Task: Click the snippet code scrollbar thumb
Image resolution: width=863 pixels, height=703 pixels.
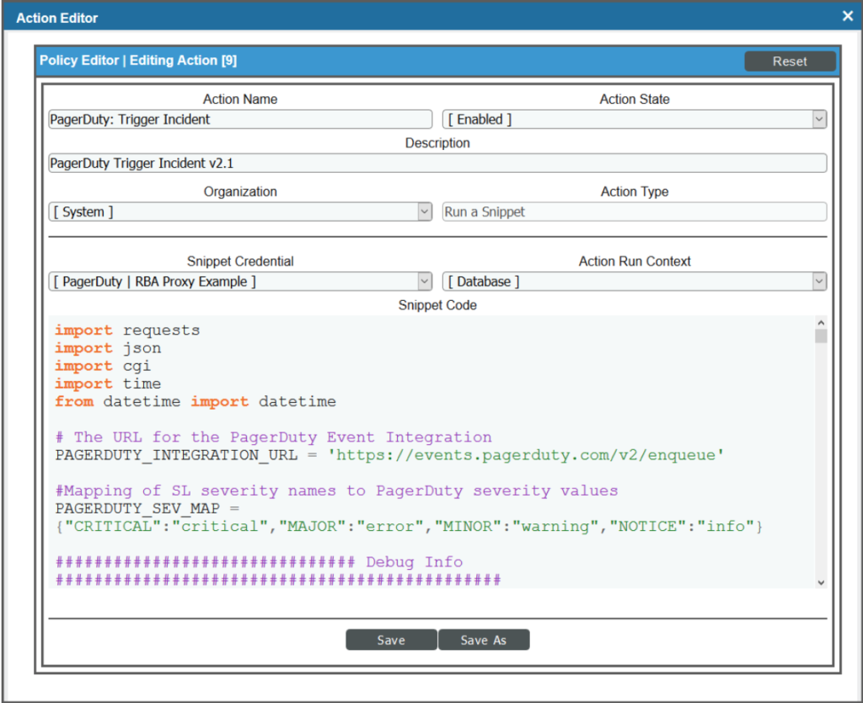Action: click(x=820, y=336)
